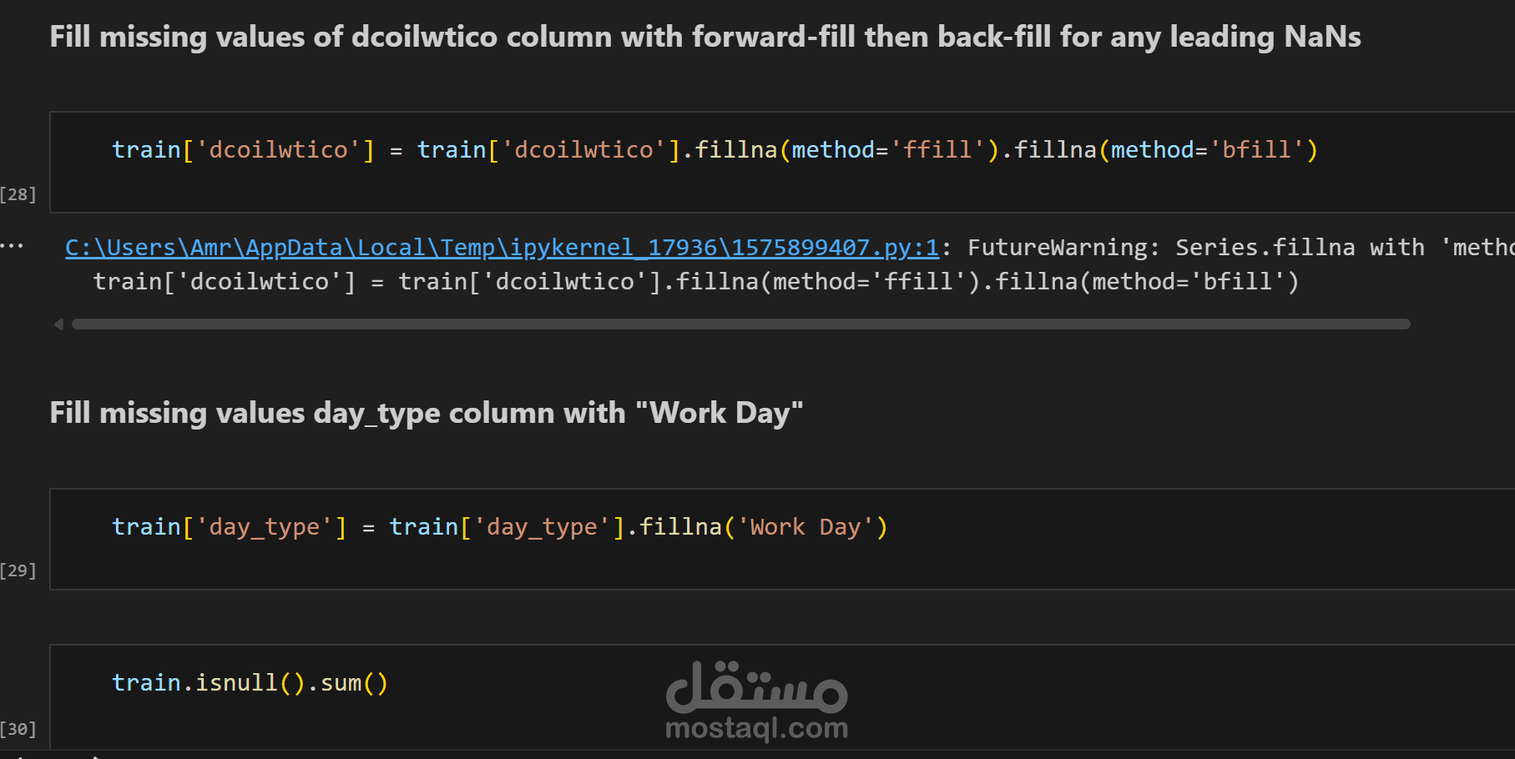Focus the dcoilwtico fillna code cell
Image resolution: width=1515 pixels, height=759 pixels.
point(782,162)
